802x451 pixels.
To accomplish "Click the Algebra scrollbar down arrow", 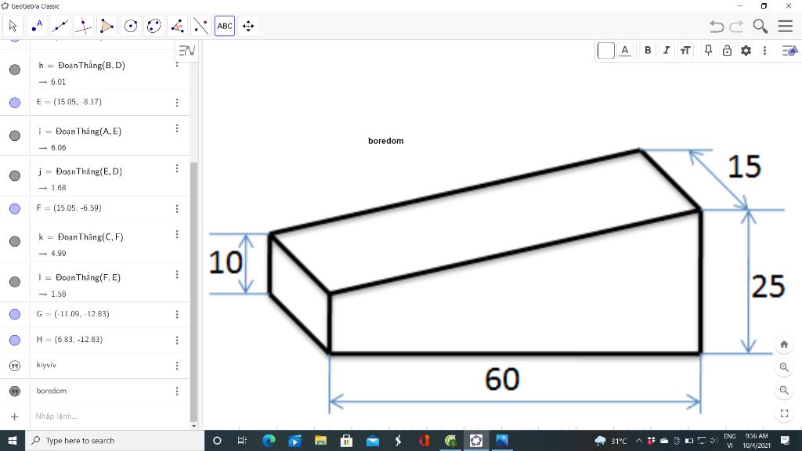I will [193, 425].
